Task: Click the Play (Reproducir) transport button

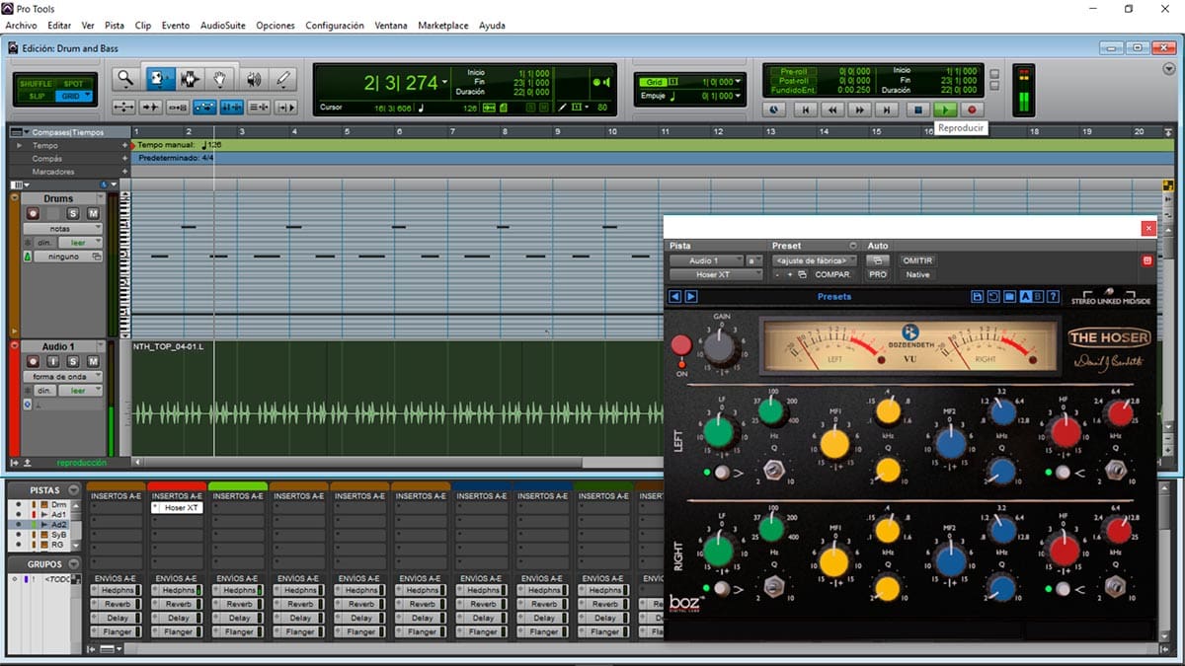Action: click(945, 111)
